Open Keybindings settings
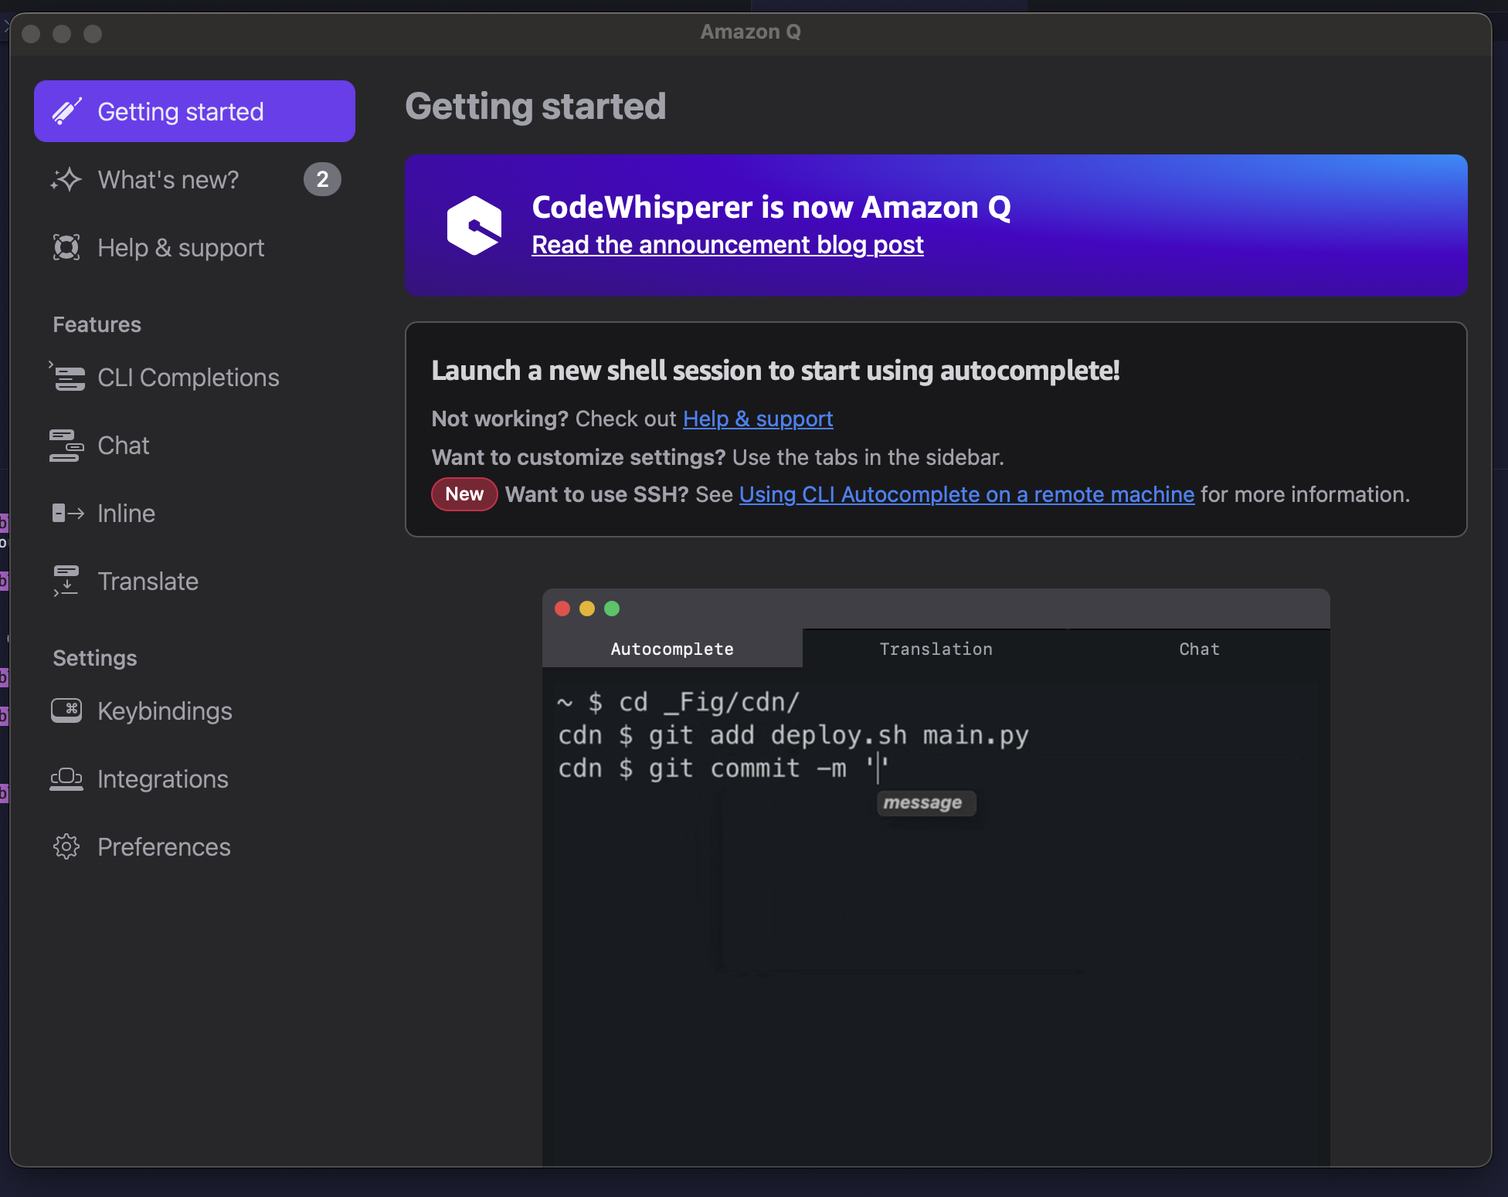Image resolution: width=1508 pixels, height=1197 pixels. click(x=195, y=710)
